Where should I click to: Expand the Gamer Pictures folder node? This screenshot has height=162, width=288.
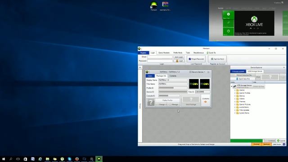pos(235,104)
